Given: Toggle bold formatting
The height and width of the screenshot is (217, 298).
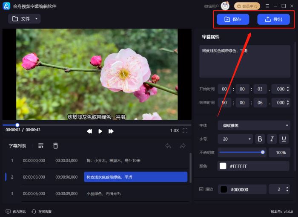Looking at the screenshot, I should pos(260,139).
